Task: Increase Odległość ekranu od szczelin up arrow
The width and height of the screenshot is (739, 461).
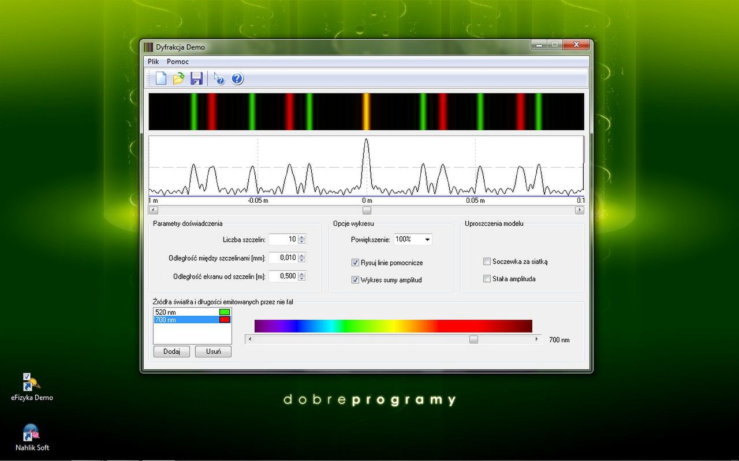Action: 302,274
